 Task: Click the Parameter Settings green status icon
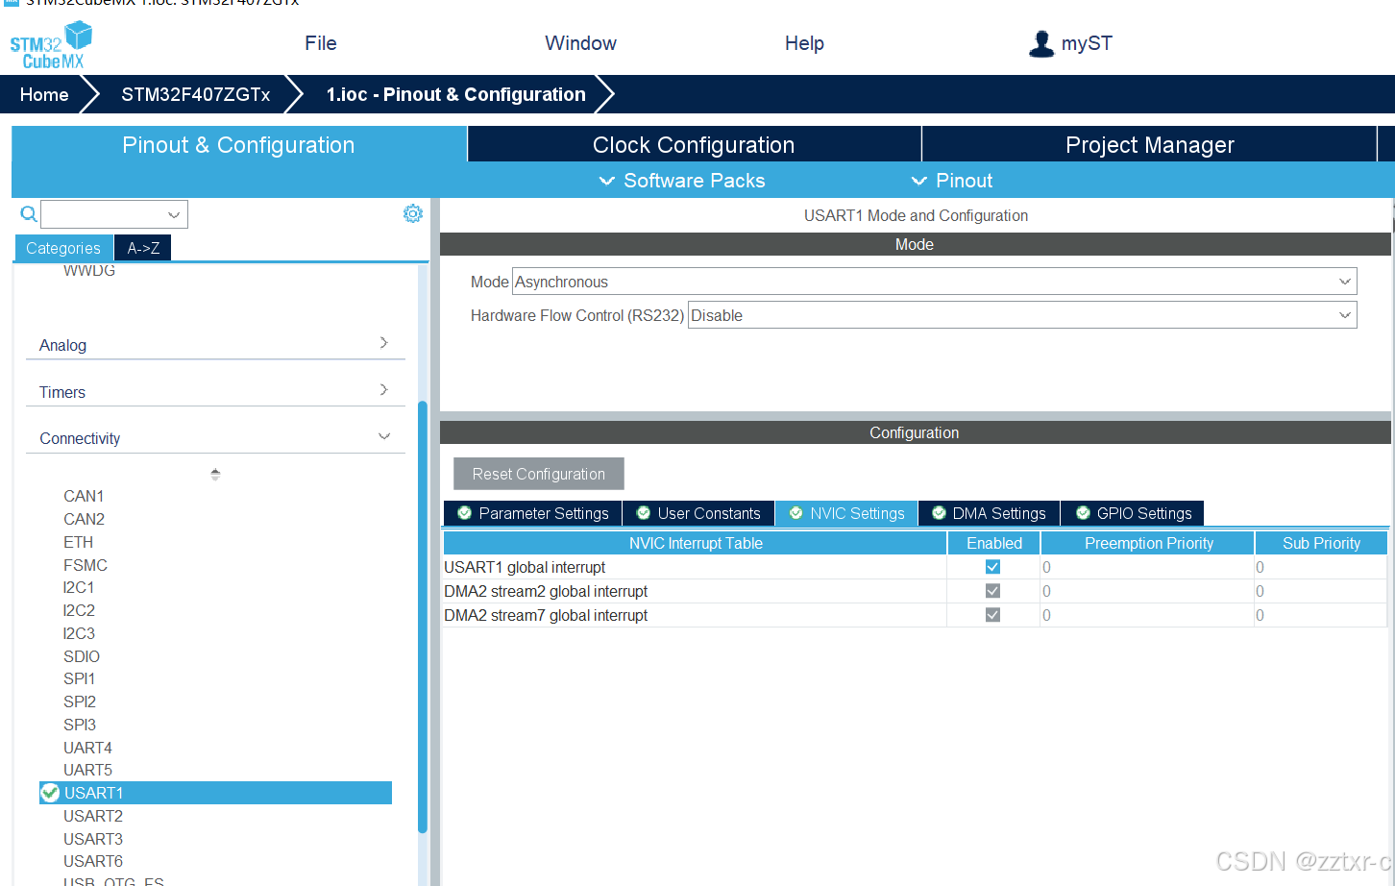pyautogui.click(x=465, y=513)
